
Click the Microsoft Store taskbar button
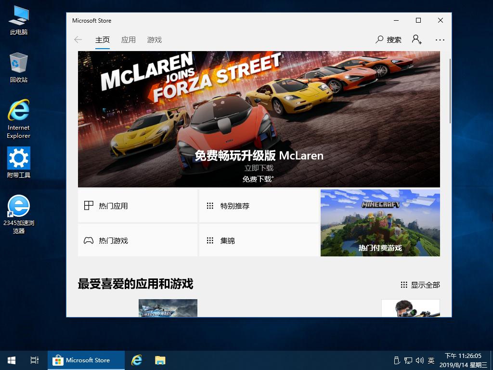pyautogui.click(x=86, y=360)
